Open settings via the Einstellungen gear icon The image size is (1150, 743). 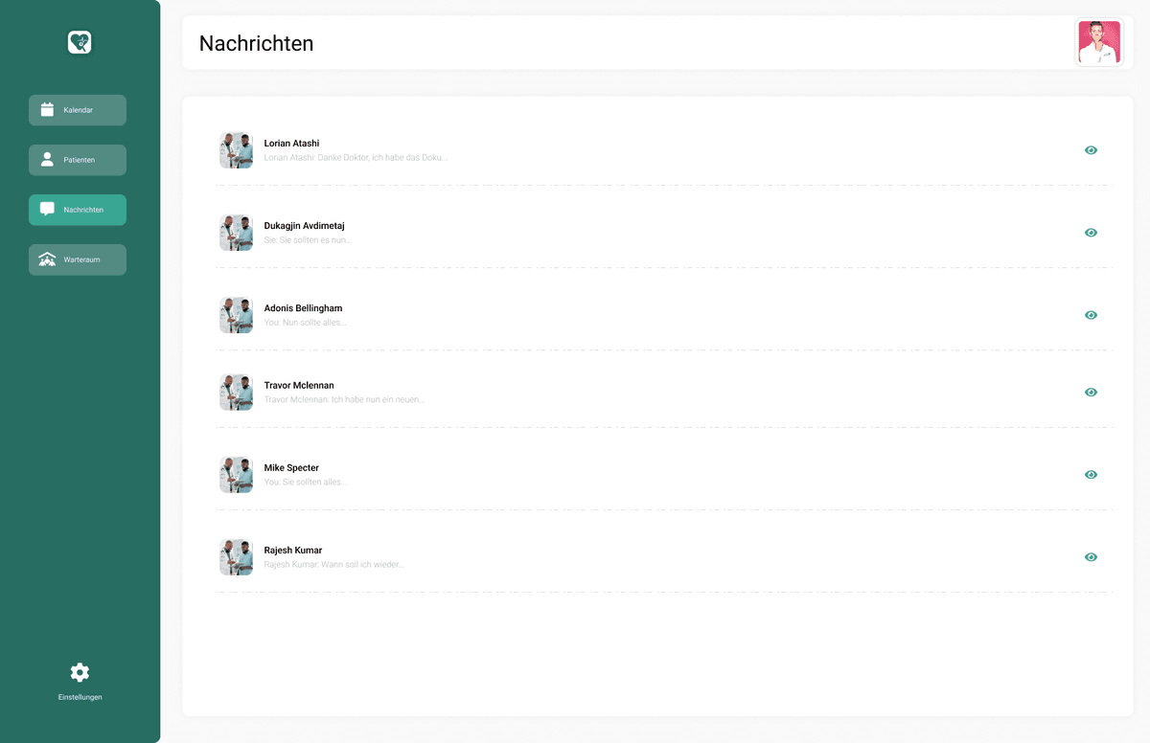click(79, 672)
